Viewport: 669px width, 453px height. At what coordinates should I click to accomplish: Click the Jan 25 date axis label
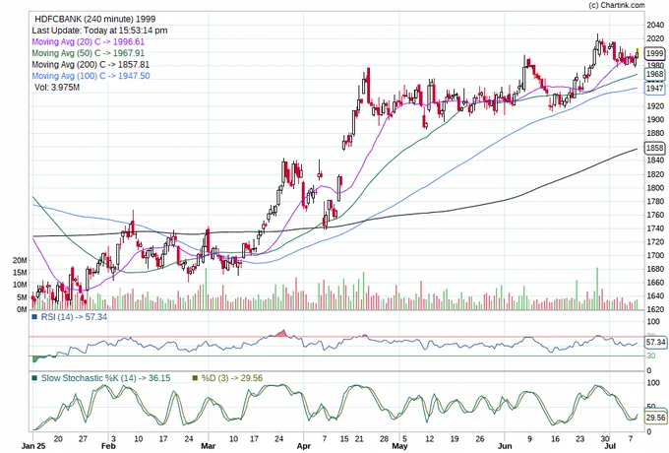(33, 446)
